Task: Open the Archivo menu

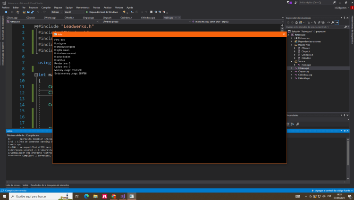Action: (x=6, y=8)
